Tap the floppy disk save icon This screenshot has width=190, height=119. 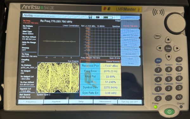pos(90,17)
